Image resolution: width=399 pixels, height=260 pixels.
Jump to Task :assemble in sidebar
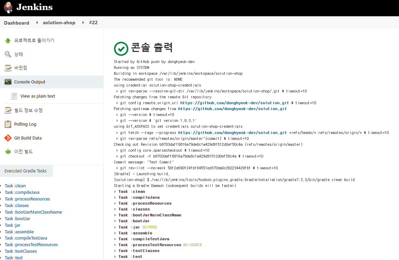(x=19, y=232)
